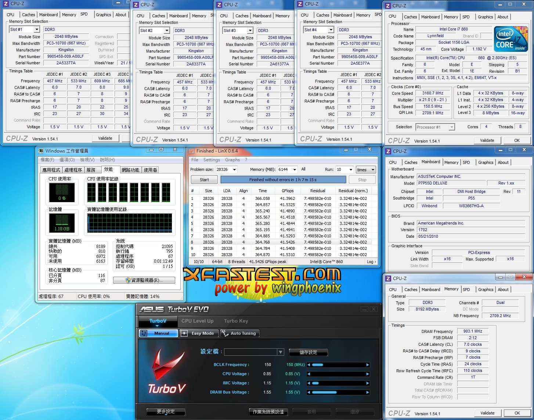534x420 pixels.
Task: Open the Slot #2 memory slot dropdown
Action: pos(166,30)
